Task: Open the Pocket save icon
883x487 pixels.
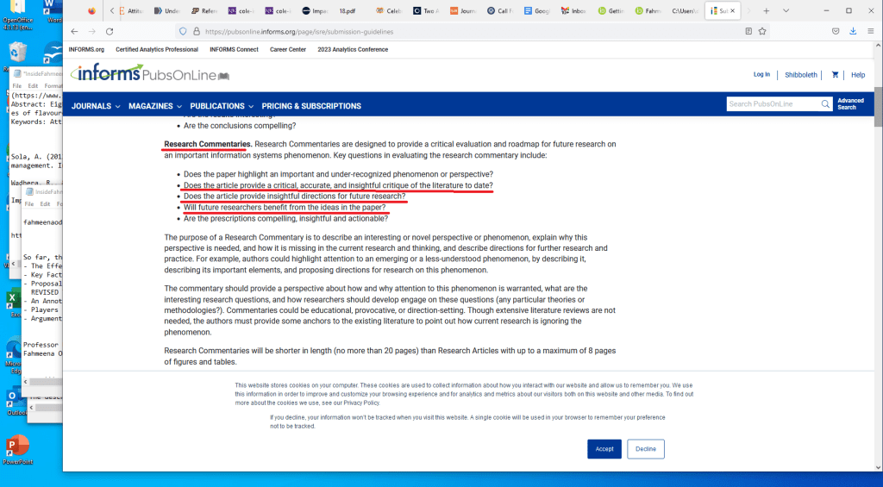Action: click(836, 32)
